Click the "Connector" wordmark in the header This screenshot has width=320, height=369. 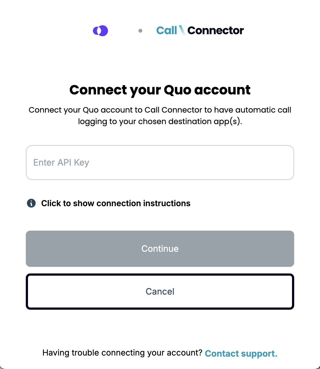[215, 30]
